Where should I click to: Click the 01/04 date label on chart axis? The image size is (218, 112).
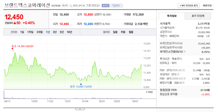pyautogui.click(x=85, y=101)
